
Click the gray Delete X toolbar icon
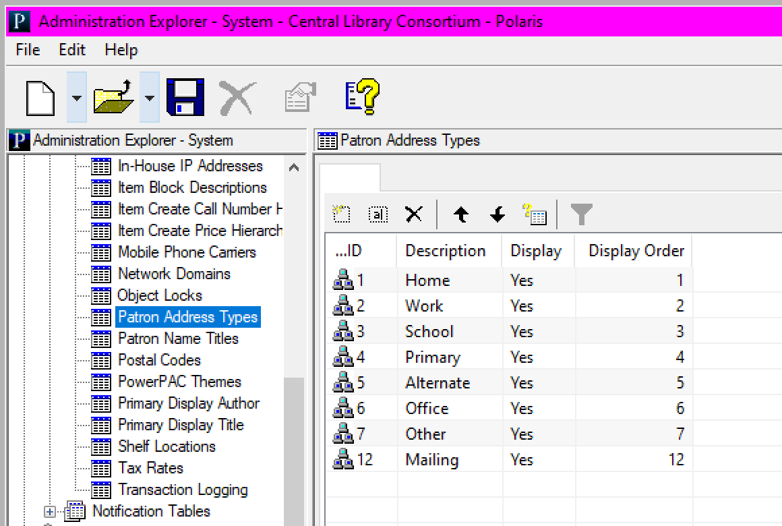[237, 98]
